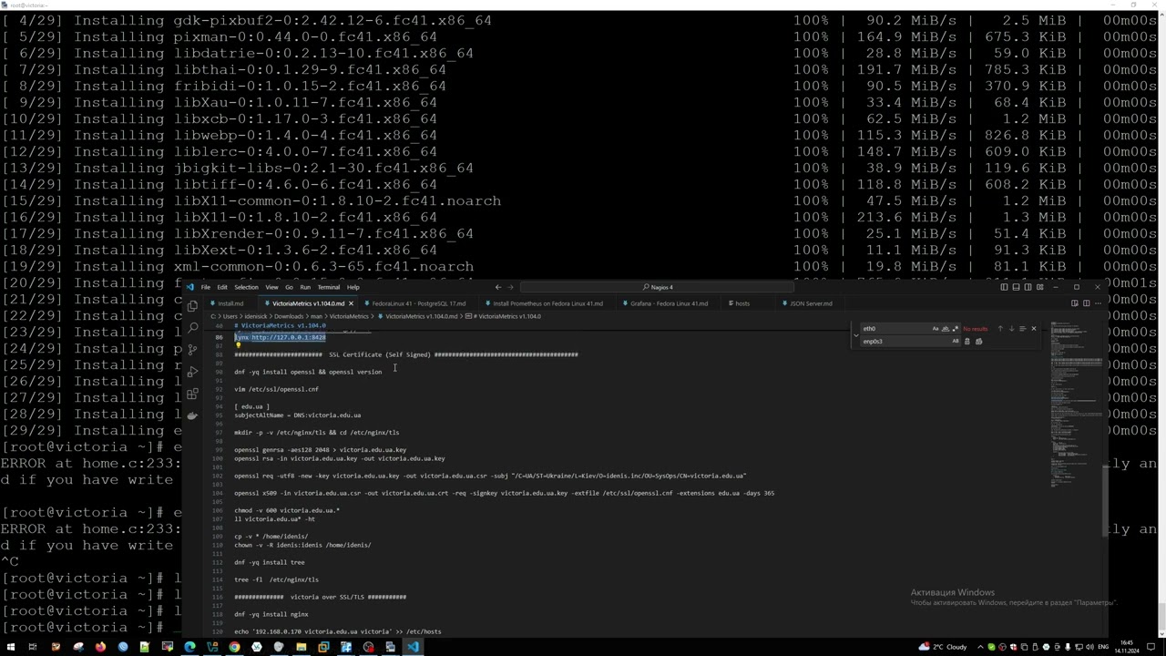Click VictoriaMetrics v1.104.0.md file breadcrumb
This screenshot has width=1166, height=656.
tap(421, 316)
